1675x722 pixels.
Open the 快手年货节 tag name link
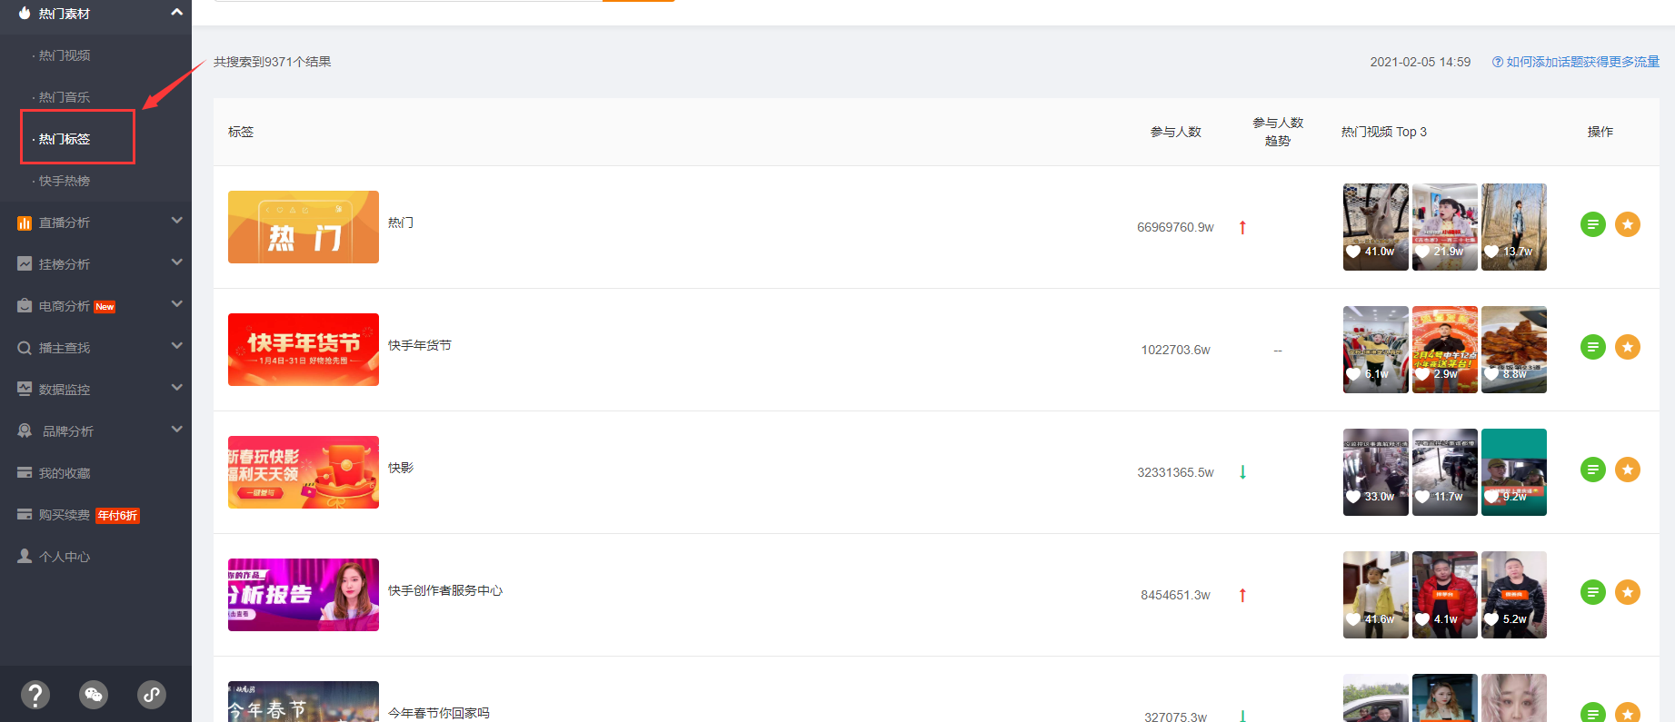(420, 345)
